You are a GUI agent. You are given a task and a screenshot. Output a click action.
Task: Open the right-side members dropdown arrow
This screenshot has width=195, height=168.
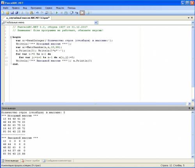click(193, 23)
